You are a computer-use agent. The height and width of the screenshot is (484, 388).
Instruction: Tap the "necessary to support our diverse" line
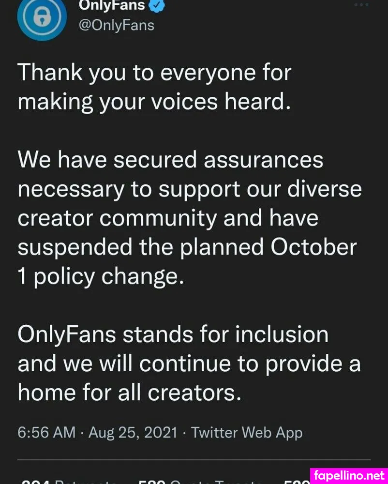click(x=190, y=189)
